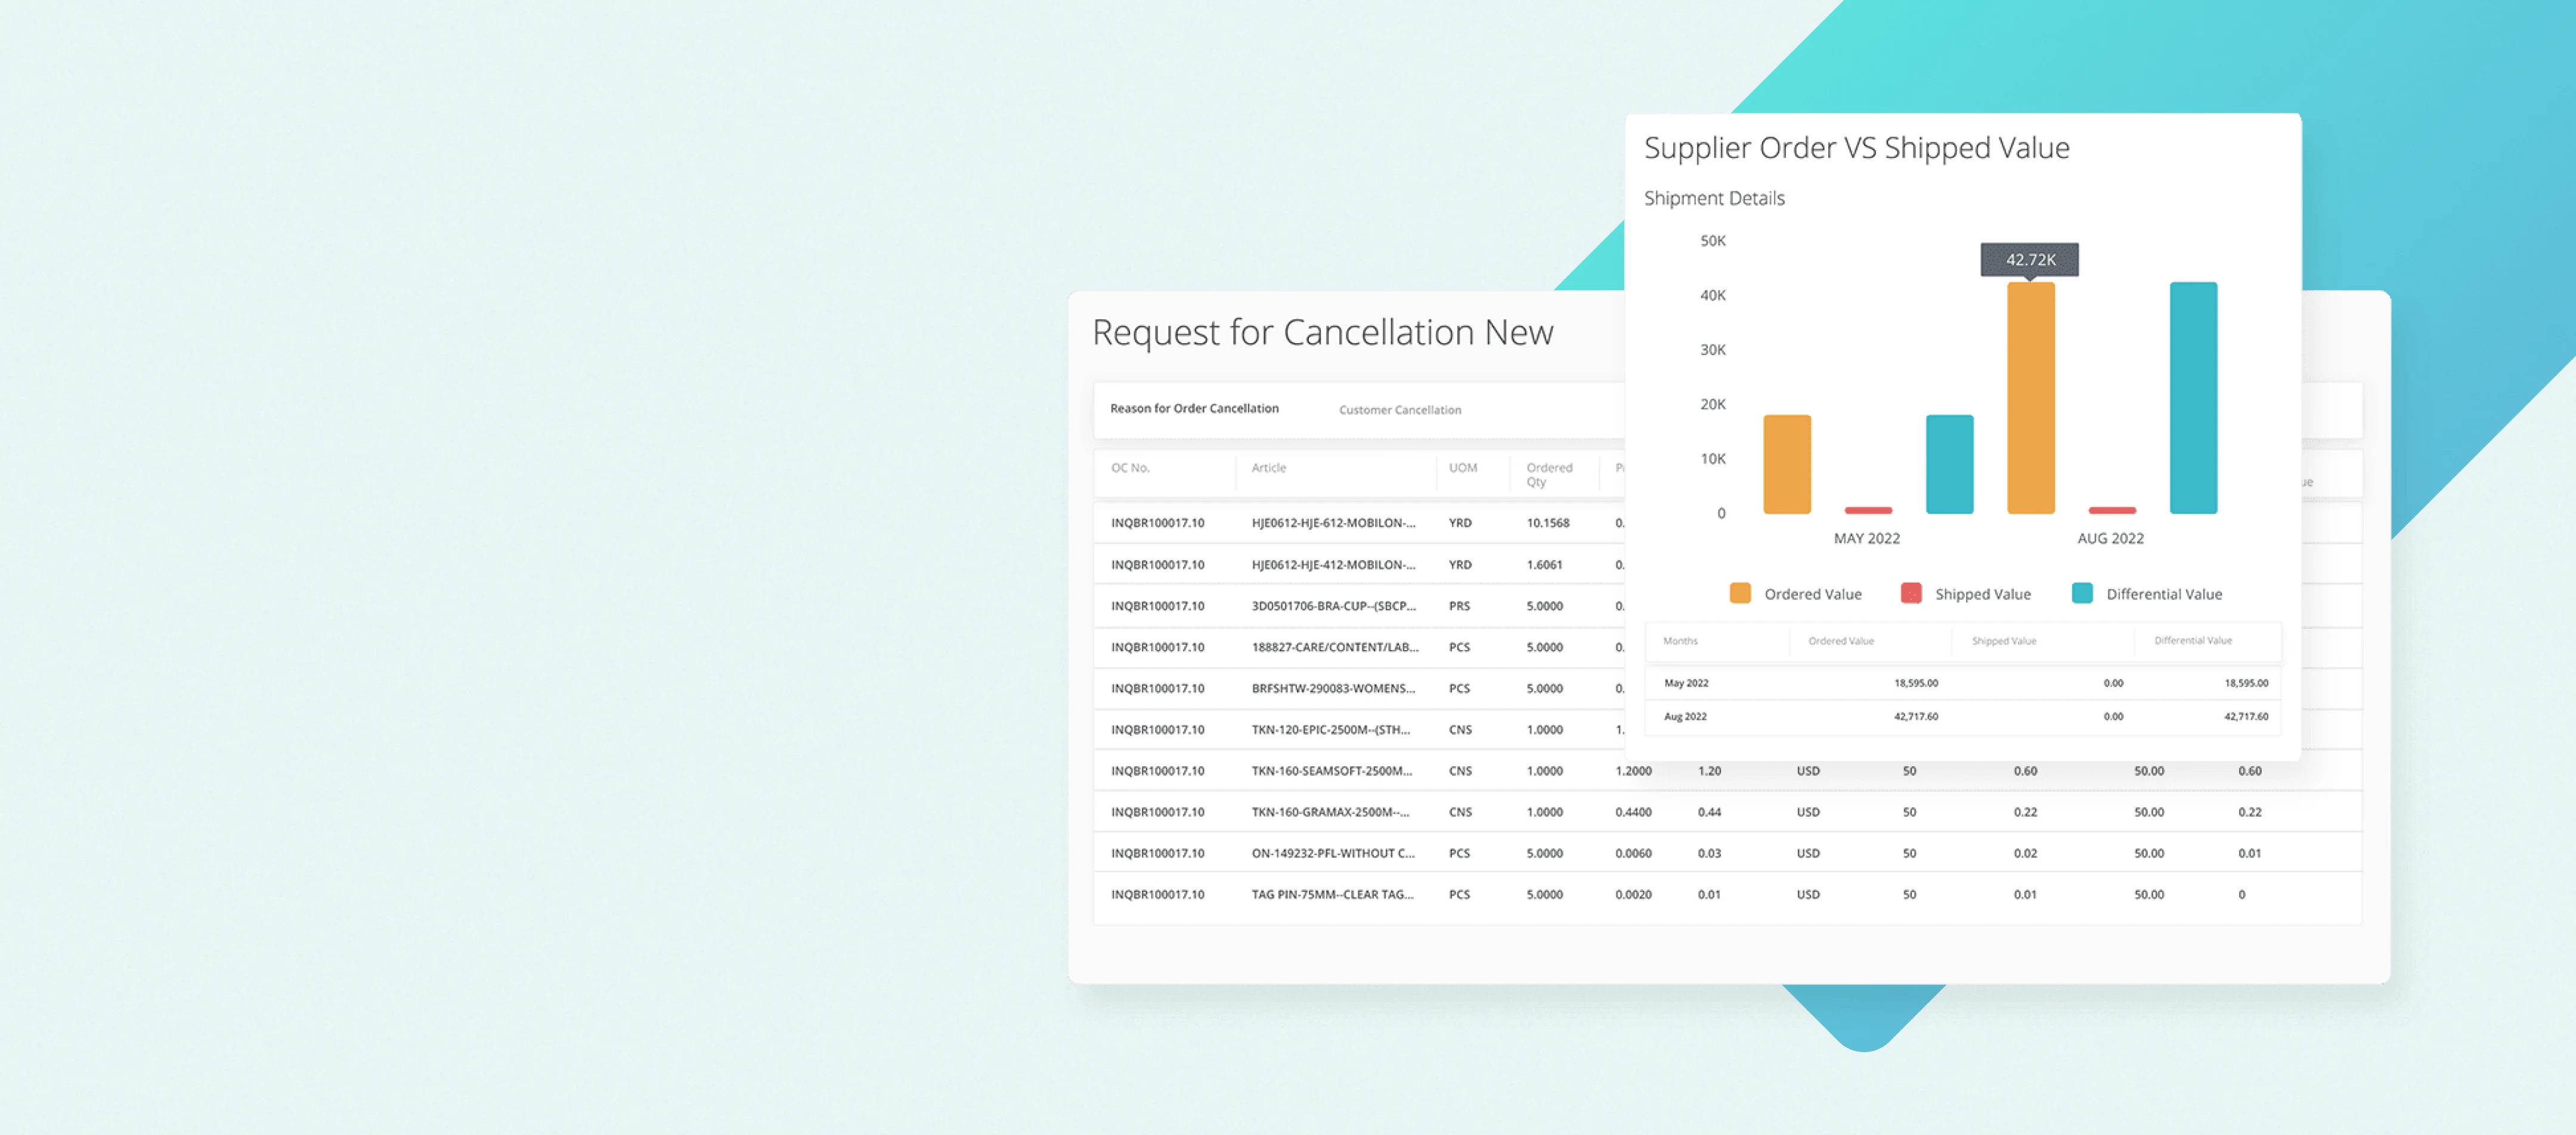Click the Article column header
2576x1135 pixels.
click(1268, 468)
